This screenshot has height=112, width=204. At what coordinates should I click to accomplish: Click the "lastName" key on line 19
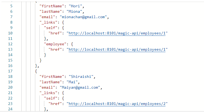tap(51, 82)
